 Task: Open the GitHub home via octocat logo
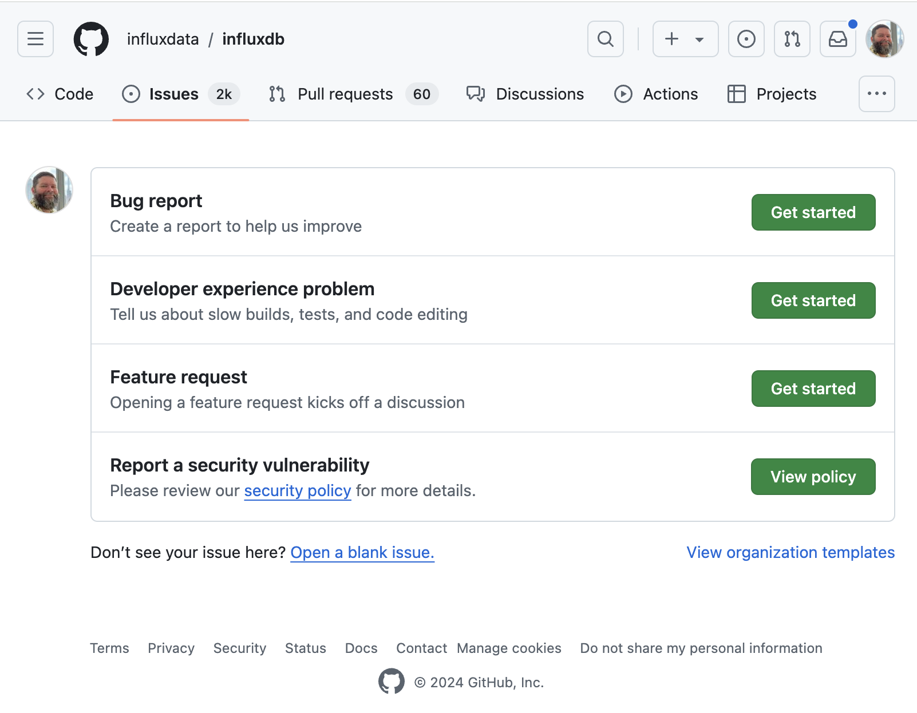coord(91,39)
